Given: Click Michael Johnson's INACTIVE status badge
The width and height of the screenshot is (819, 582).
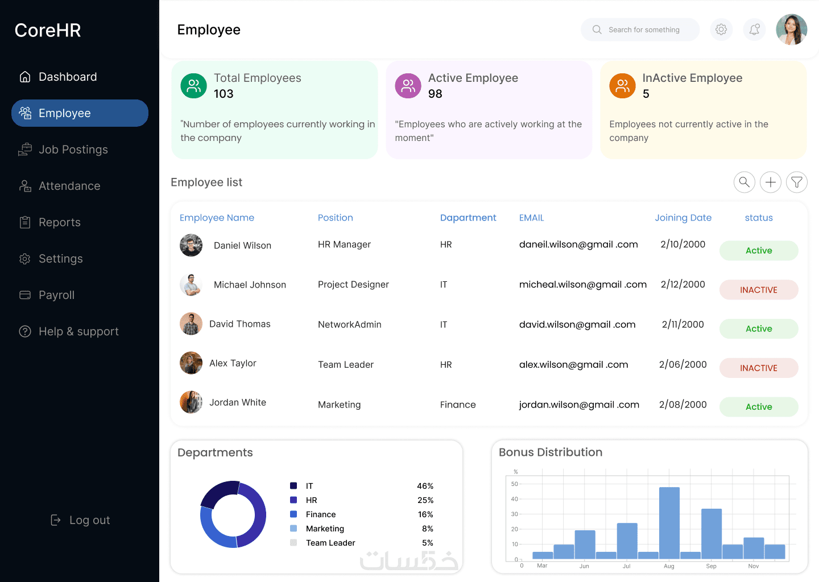Looking at the screenshot, I should (759, 290).
